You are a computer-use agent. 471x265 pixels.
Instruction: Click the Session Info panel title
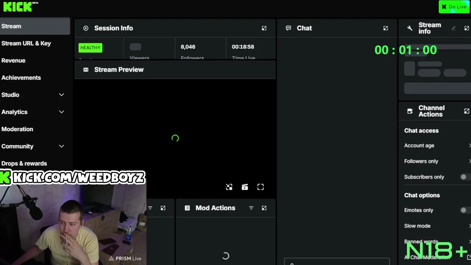click(x=113, y=28)
